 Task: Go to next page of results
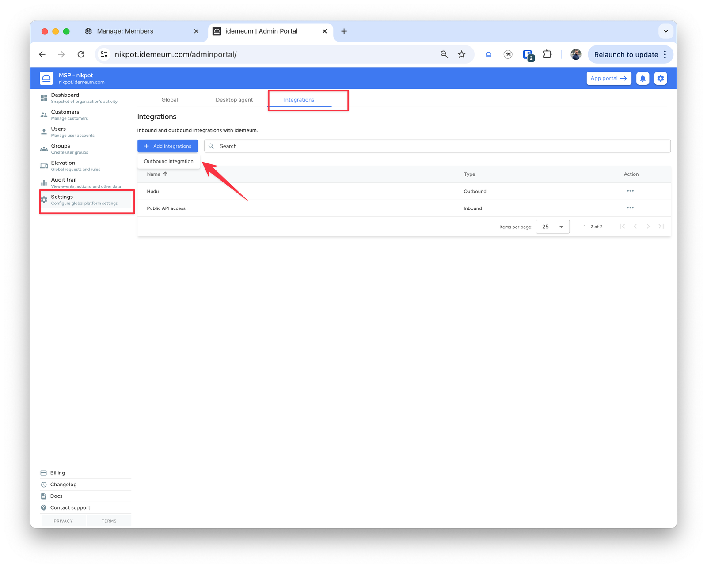648,227
